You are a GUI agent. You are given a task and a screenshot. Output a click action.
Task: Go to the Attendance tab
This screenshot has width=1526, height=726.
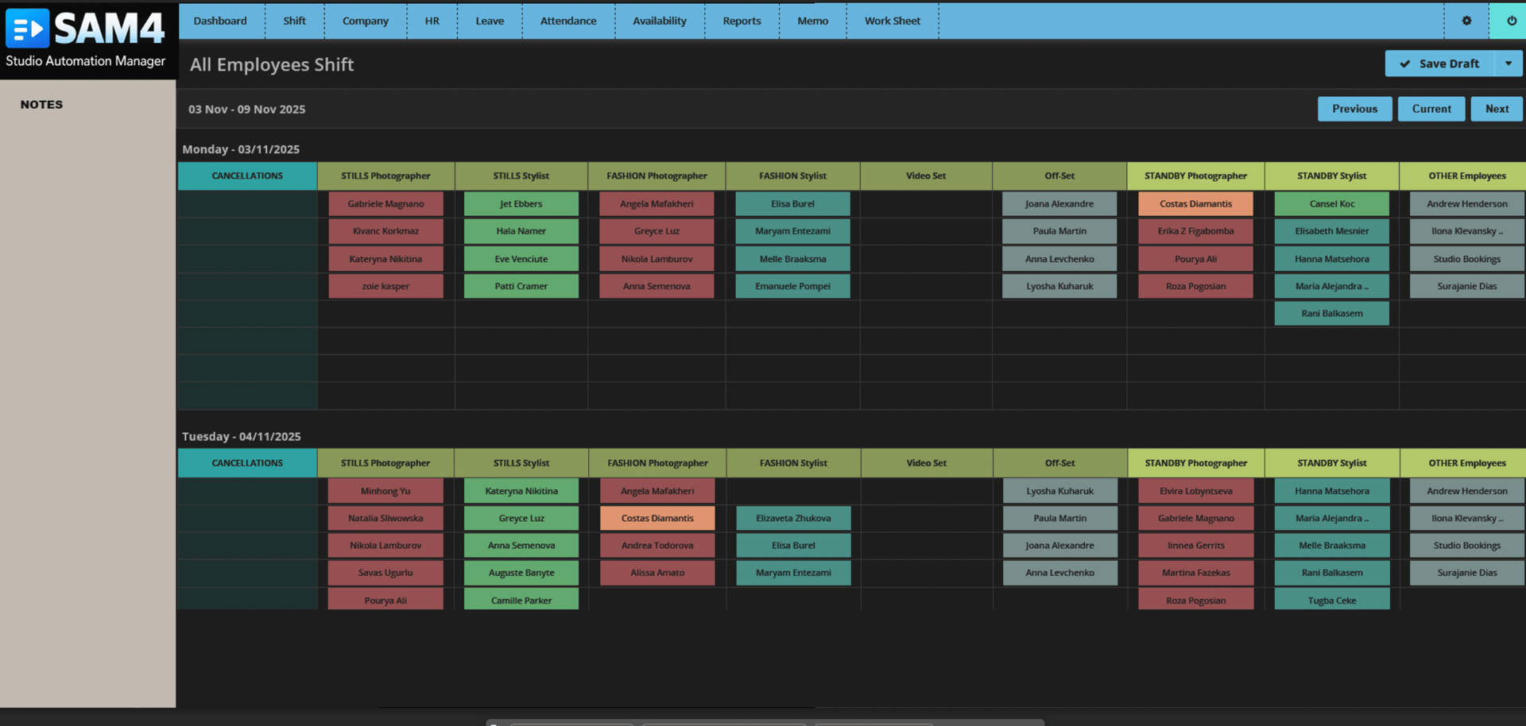tap(567, 21)
